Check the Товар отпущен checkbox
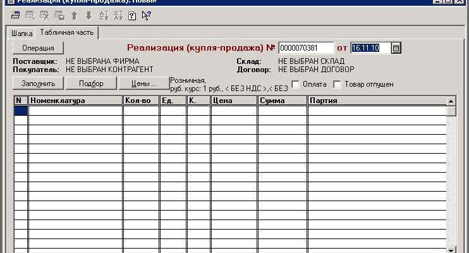 (x=338, y=84)
